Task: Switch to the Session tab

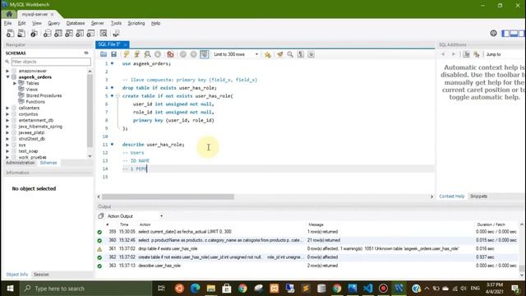Action: point(41,275)
